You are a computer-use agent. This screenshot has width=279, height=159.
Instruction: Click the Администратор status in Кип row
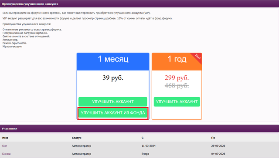(x=82, y=146)
